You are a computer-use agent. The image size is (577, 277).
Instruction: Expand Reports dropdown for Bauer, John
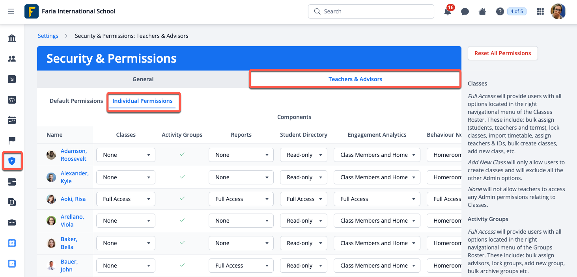tap(241, 266)
